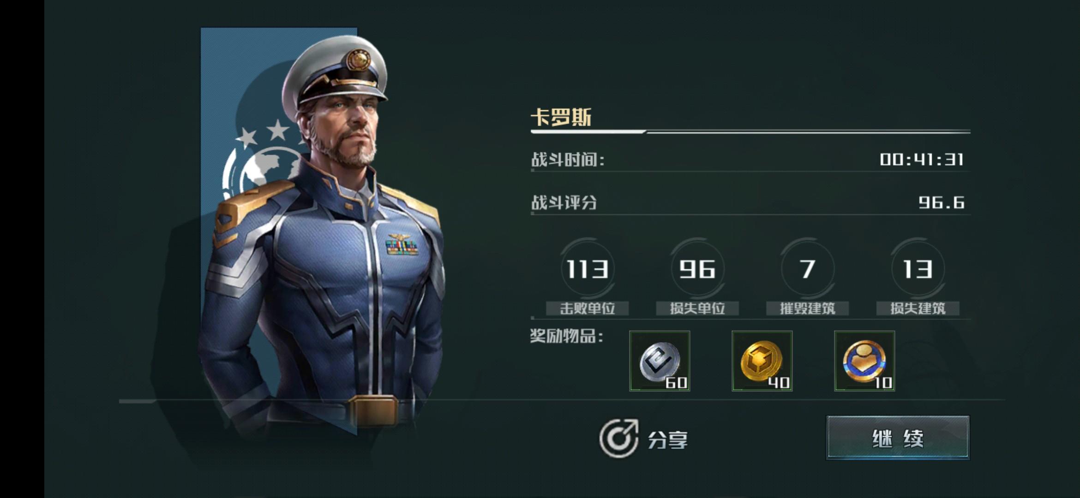Select the blue-gold medal reward 10
The height and width of the screenshot is (498, 1080).
(864, 361)
